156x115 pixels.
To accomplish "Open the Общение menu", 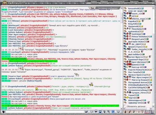I will 104,1.
